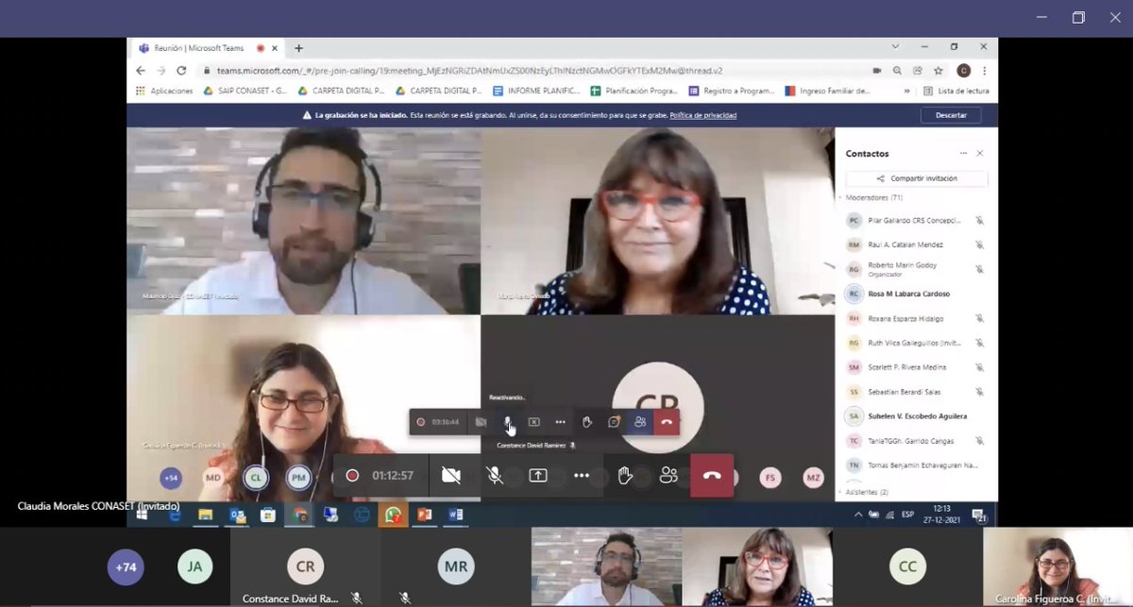The height and width of the screenshot is (607, 1133).
Task: Click the Descartar button on recording banner
Action: [951, 115]
